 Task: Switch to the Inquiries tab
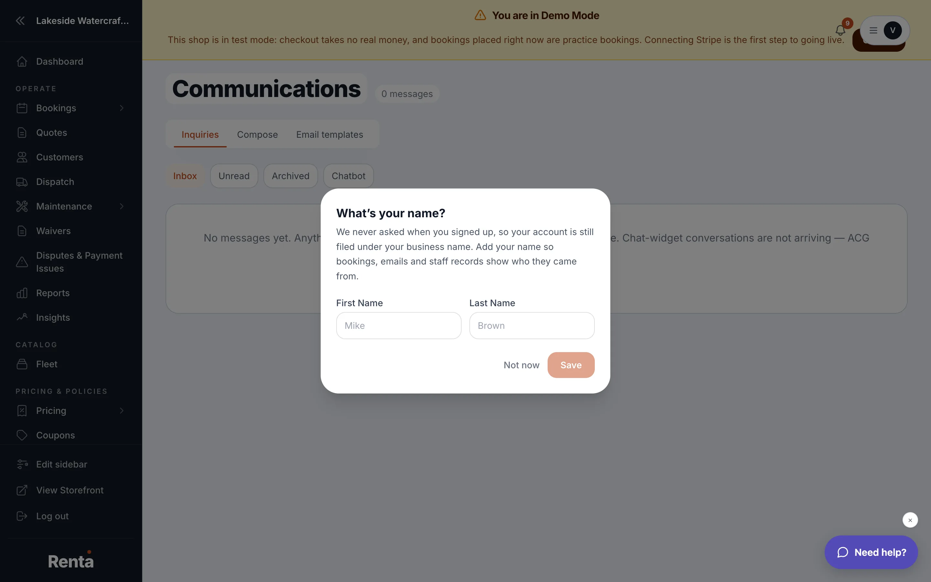click(200, 135)
